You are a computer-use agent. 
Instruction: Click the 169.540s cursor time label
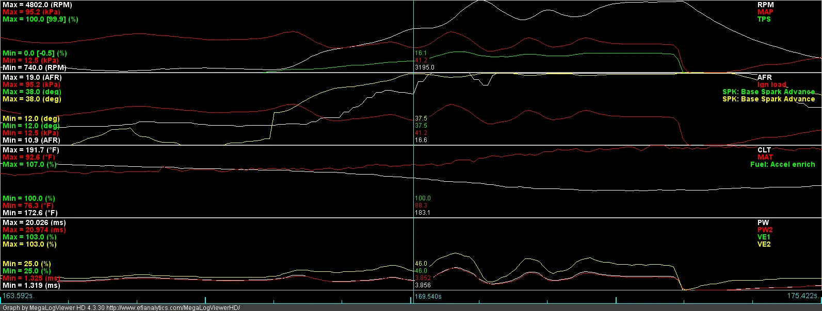tap(428, 297)
